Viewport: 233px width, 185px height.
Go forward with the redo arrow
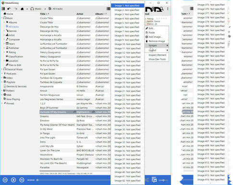15,9
